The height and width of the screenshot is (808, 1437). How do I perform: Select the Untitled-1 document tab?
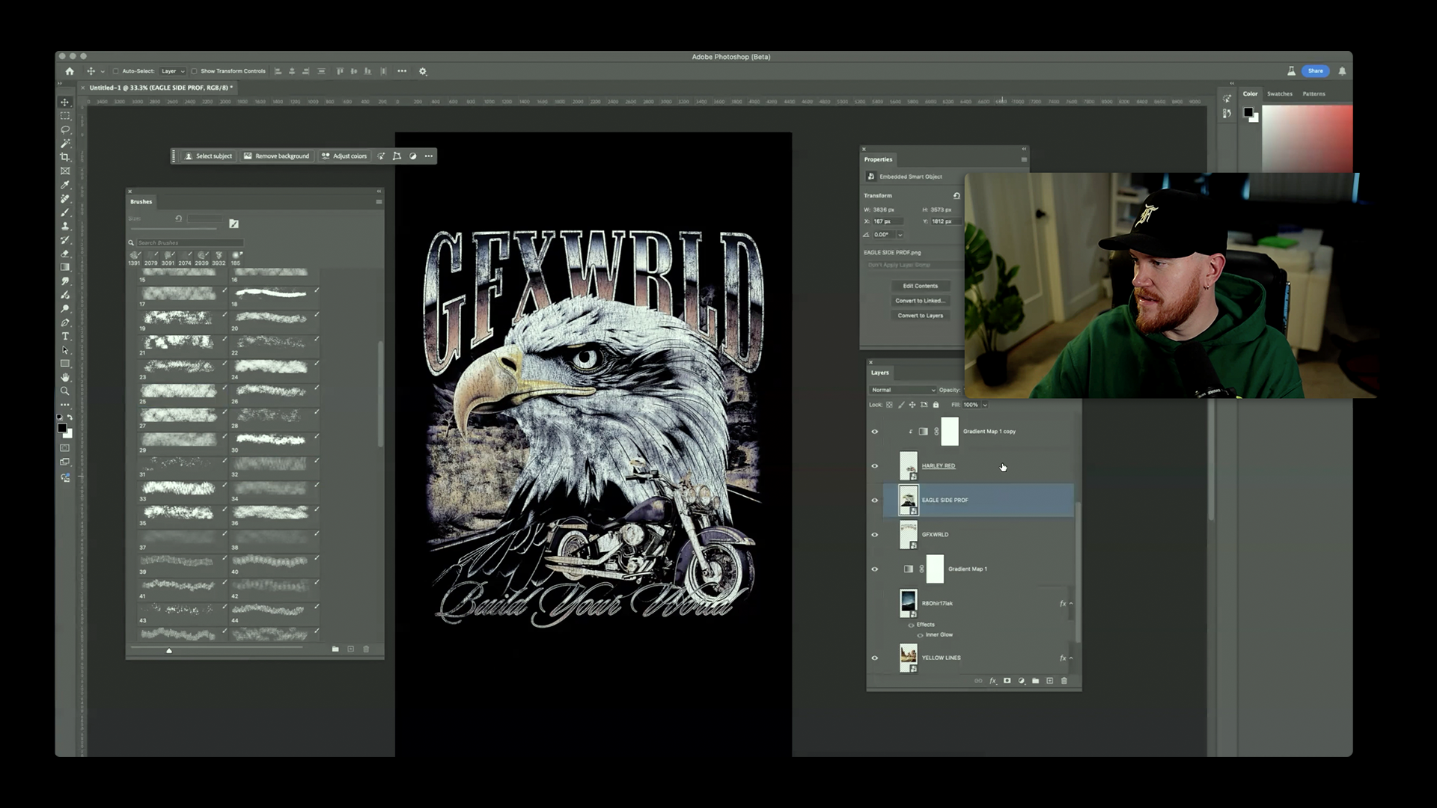click(x=160, y=88)
